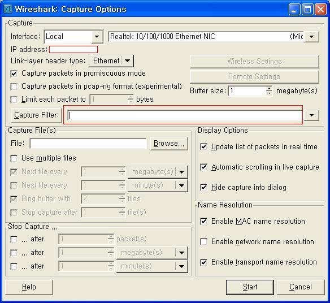The image size is (330, 303).
Task: Click the capture File path field
Action: point(88,144)
